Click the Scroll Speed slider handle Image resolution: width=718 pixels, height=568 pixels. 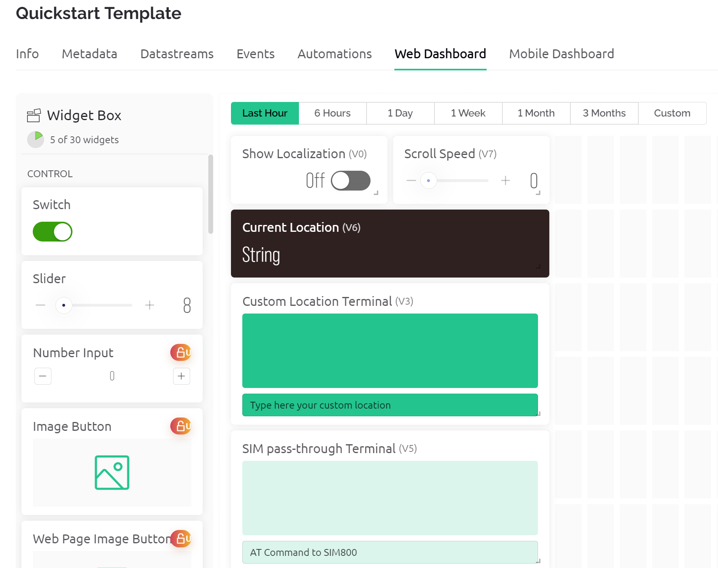click(x=428, y=180)
